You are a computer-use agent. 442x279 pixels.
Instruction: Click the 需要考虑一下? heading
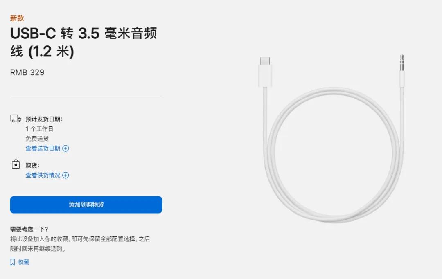29,229
